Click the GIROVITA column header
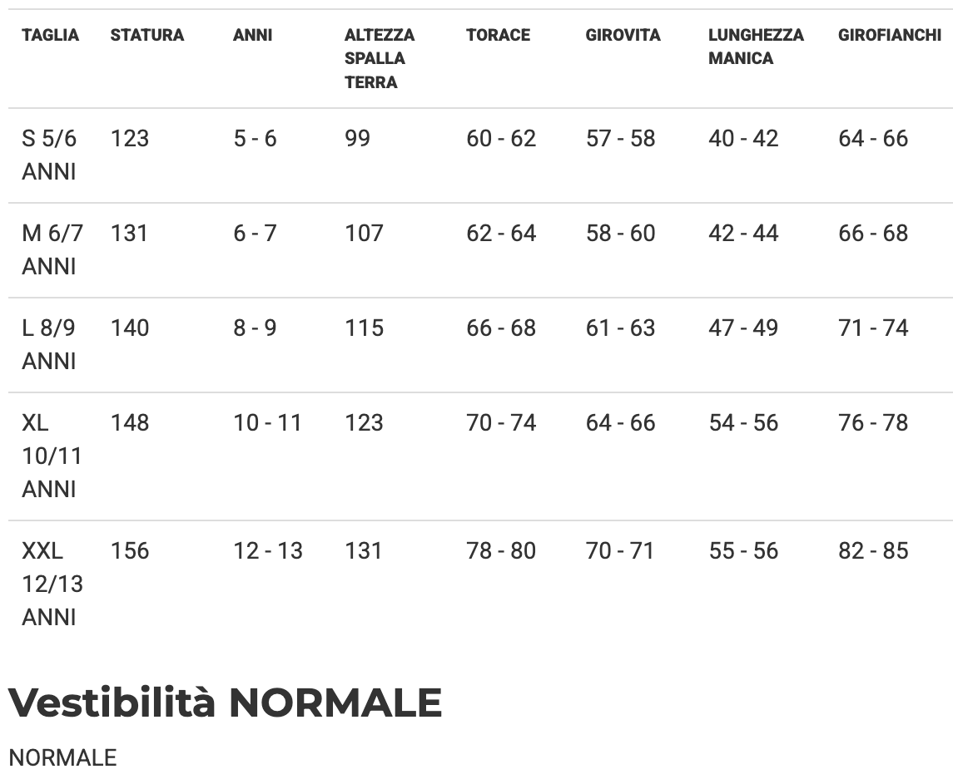The width and height of the screenshot is (953, 784). [x=623, y=35]
